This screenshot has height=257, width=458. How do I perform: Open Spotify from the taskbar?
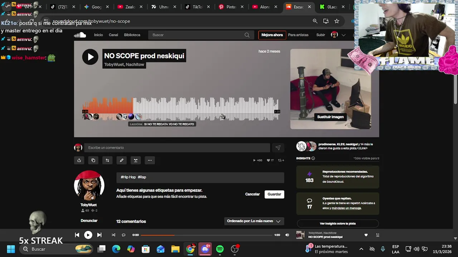(x=220, y=249)
